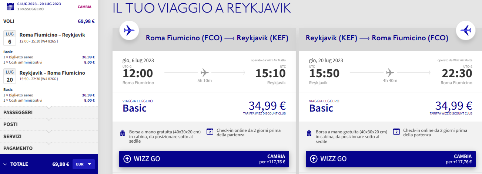Click the outbound flight airplane badge
The height and width of the screenshot is (174, 482).
pyautogui.click(x=129, y=30)
